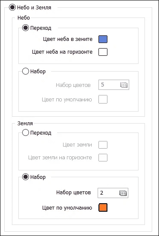
Task: Select the Переход radio button under Небо
Action: tap(25, 28)
